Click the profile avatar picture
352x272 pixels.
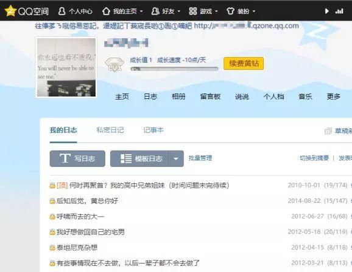tap(66, 67)
